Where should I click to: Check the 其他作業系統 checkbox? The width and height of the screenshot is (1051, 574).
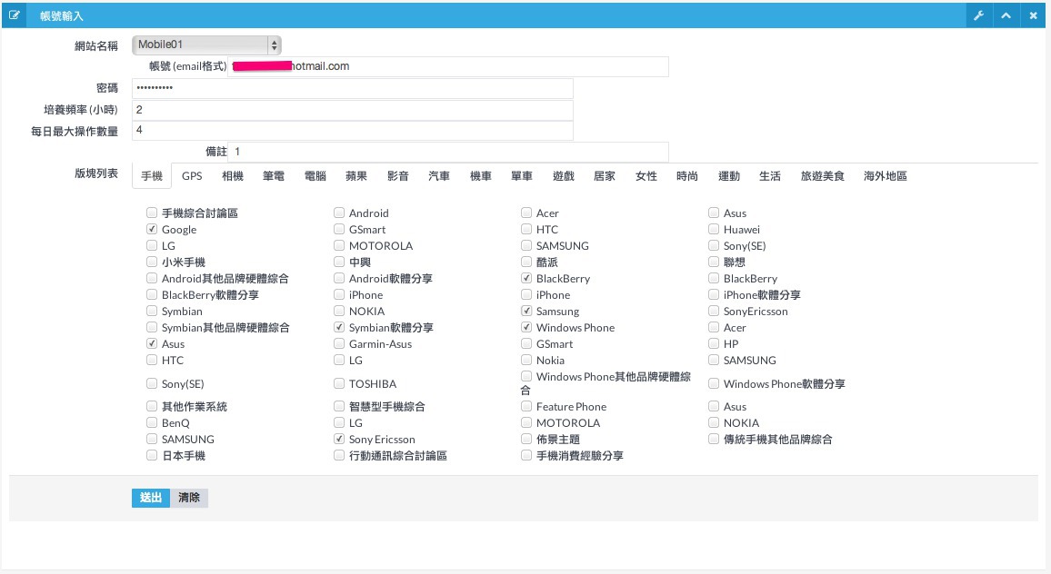pyautogui.click(x=152, y=407)
